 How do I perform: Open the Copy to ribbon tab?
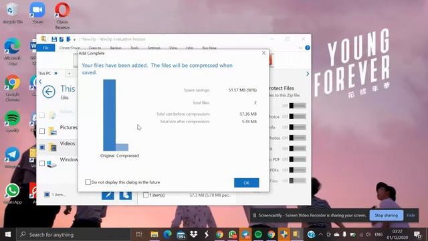pyautogui.click(x=95, y=48)
